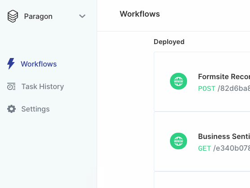Viewport: 250px width, 188px height.
Task: Click the GET method label
Action: tap(205, 148)
